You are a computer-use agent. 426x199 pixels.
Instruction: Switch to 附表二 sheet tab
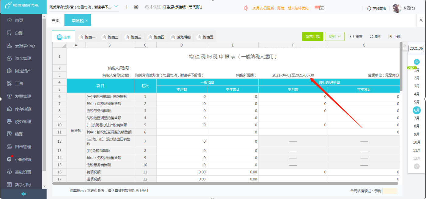110,37
